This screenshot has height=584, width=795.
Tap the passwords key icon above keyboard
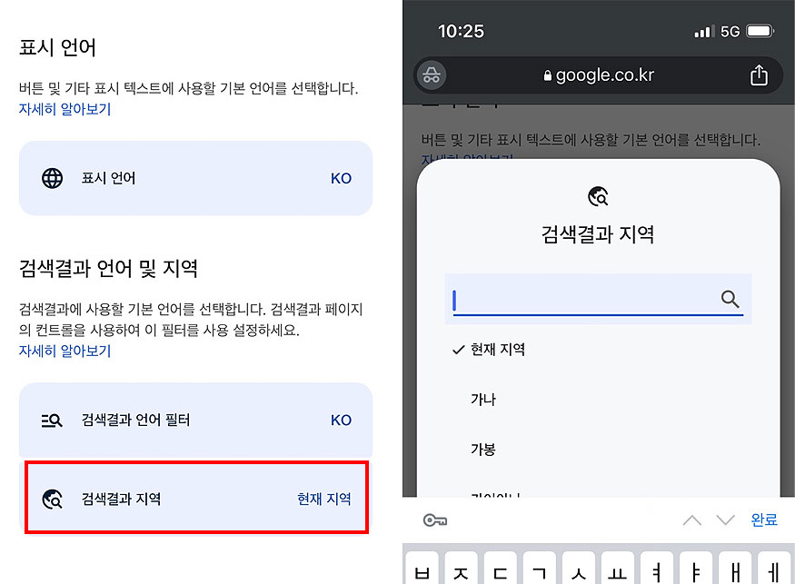(435, 520)
